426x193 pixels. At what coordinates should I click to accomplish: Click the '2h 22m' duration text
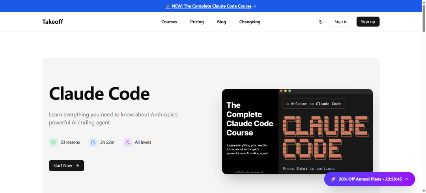tap(107, 142)
